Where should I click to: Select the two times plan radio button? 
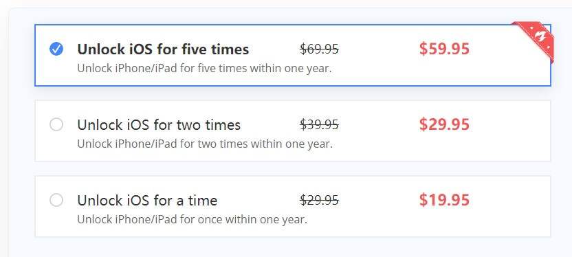[x=56, y=124]
